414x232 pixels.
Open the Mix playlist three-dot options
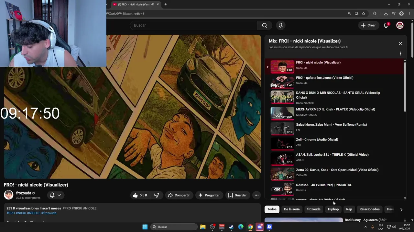pos(400,53)
